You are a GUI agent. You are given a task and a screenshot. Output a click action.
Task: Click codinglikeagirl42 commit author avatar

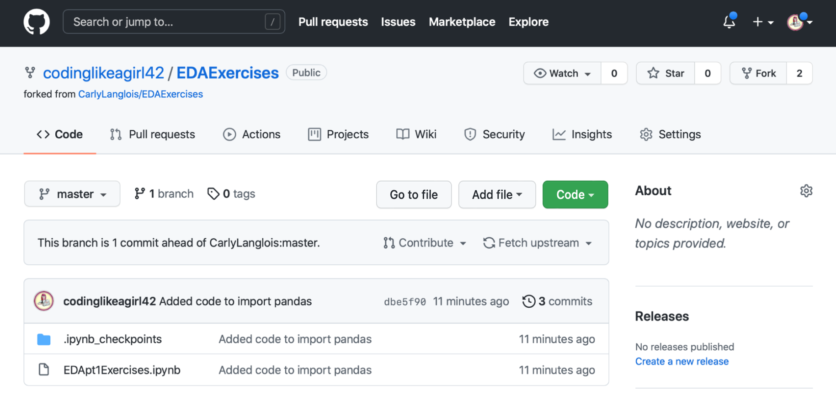coord(44,301)
